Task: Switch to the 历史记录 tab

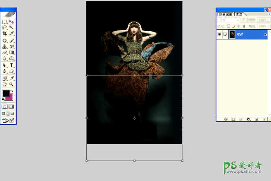Action: coord(225,14)
